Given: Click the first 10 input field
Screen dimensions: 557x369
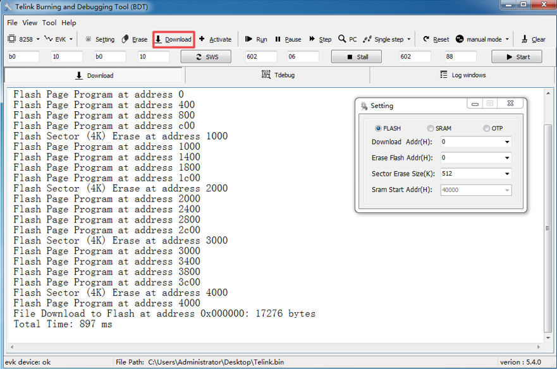Looking at the screenshot, I should [67, 56].
